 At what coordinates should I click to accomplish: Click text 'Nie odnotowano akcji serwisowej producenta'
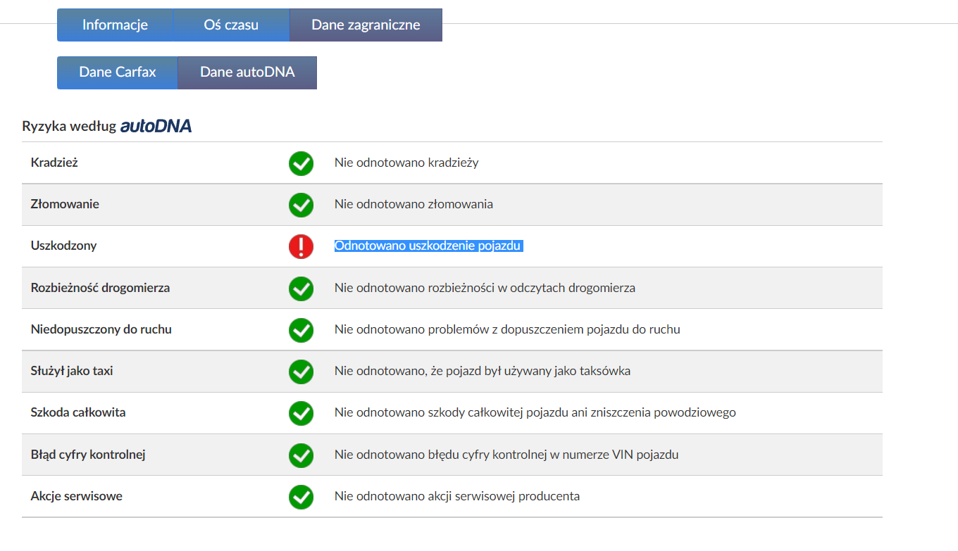tap(457, 495)
